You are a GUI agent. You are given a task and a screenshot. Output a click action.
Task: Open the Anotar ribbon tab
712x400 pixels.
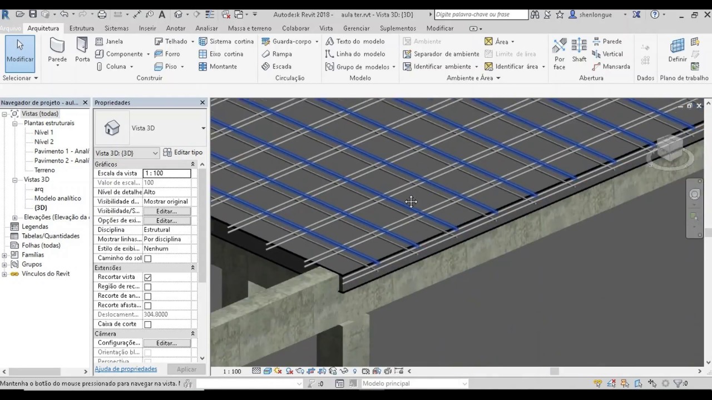point(176,28)
